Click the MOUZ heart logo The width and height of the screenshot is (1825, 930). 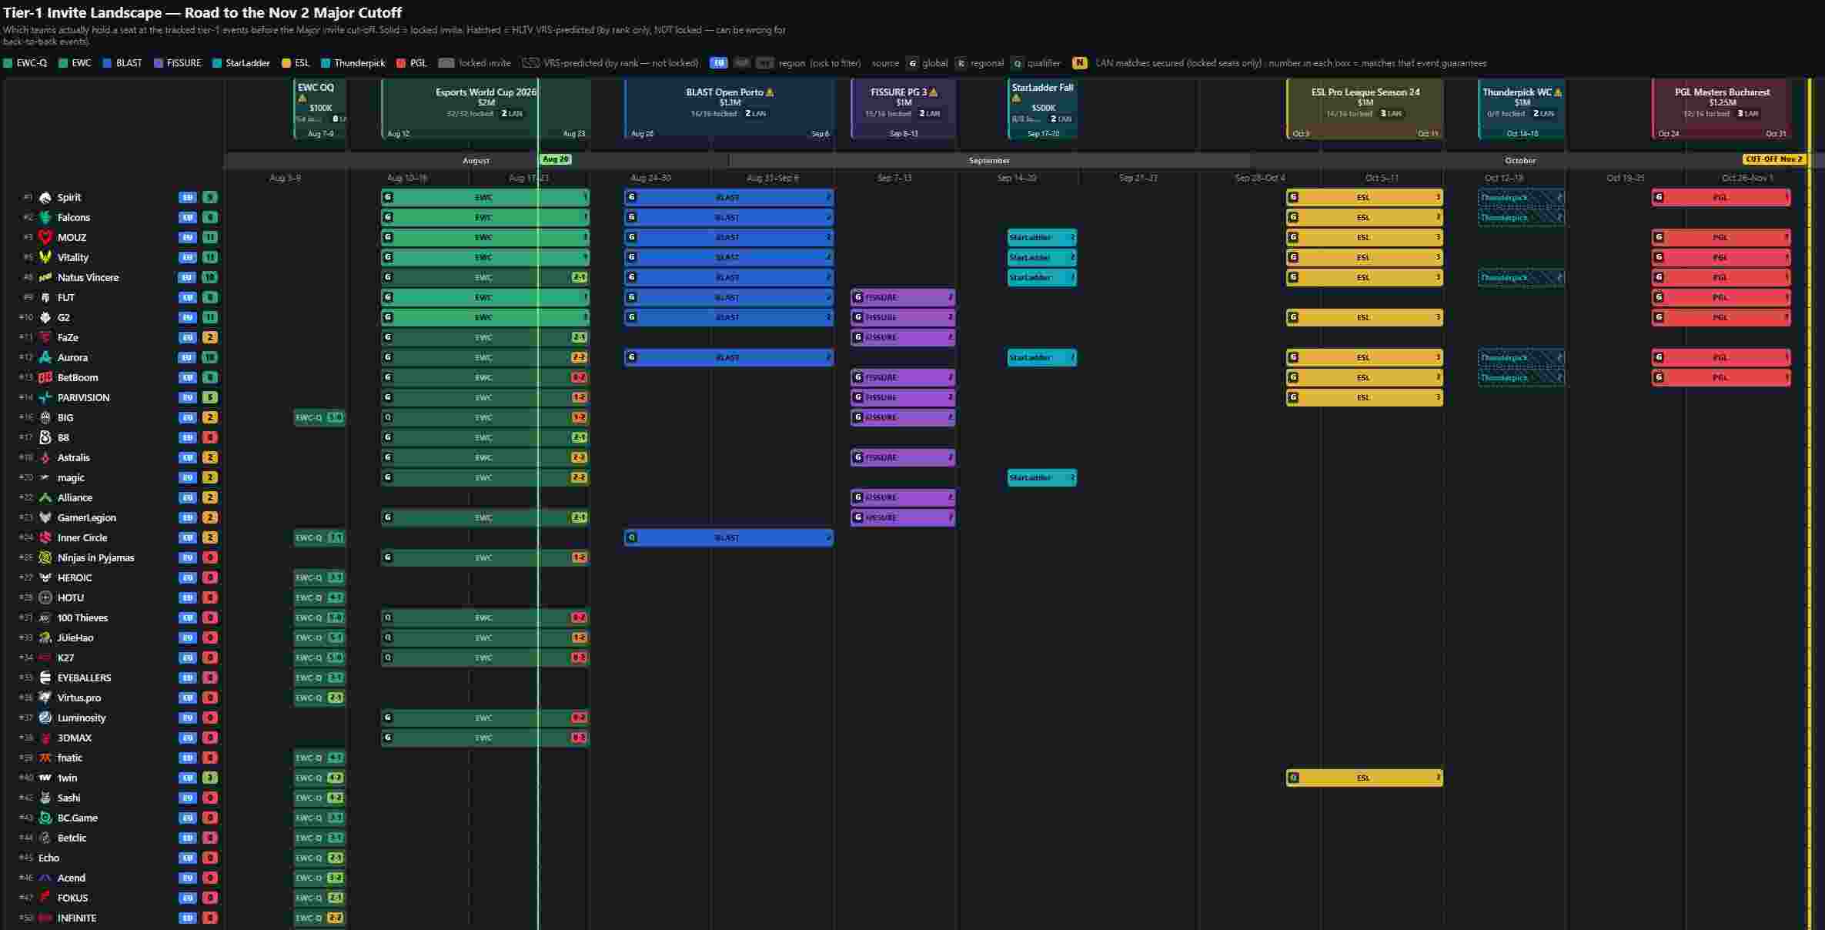(45, 238)
